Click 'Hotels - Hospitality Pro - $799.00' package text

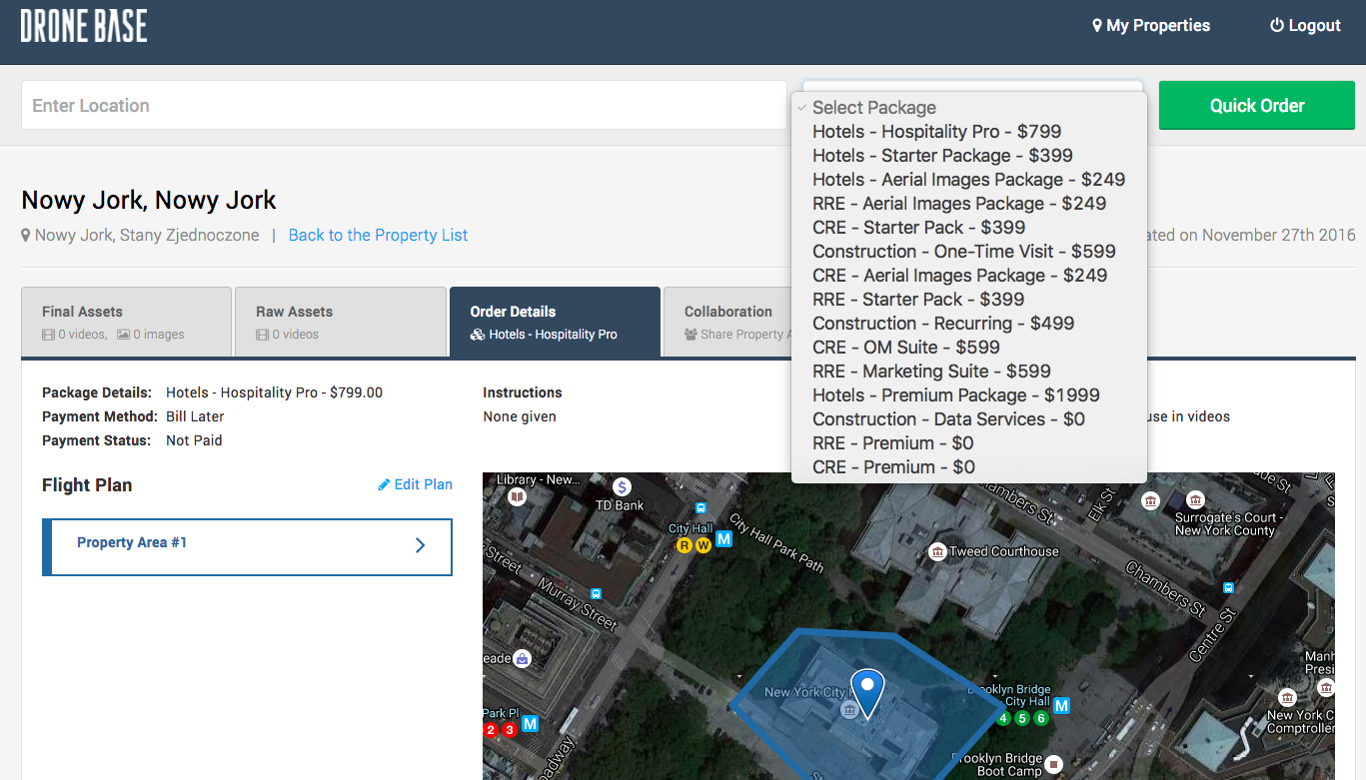point(274,392)
